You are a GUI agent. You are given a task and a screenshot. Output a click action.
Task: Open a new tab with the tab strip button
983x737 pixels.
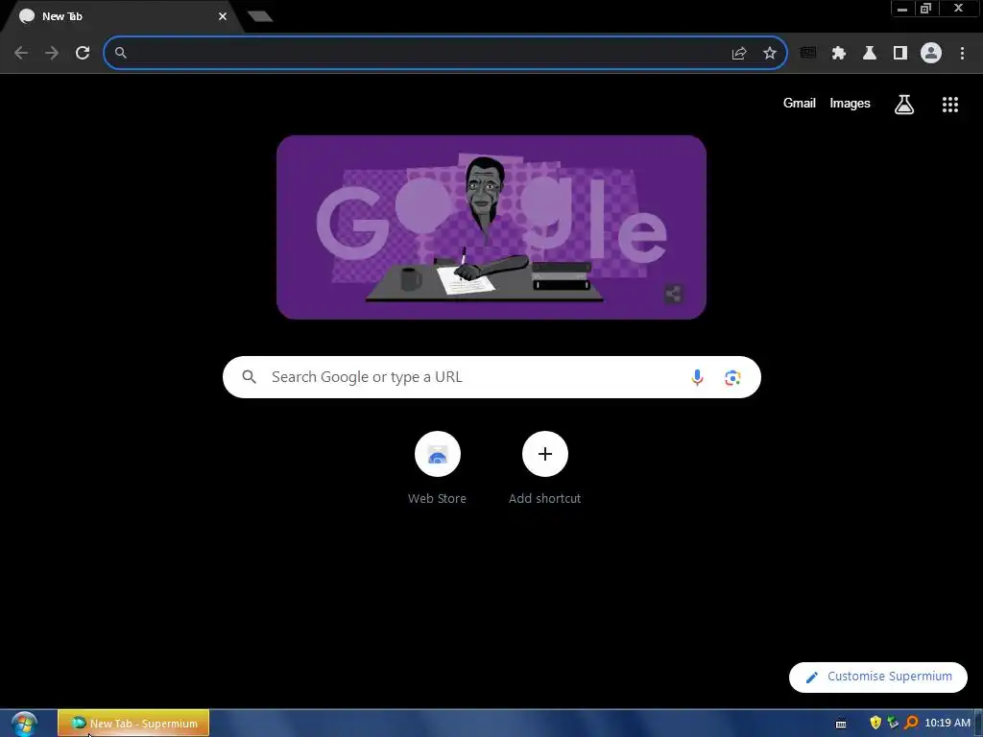[259, 16]
